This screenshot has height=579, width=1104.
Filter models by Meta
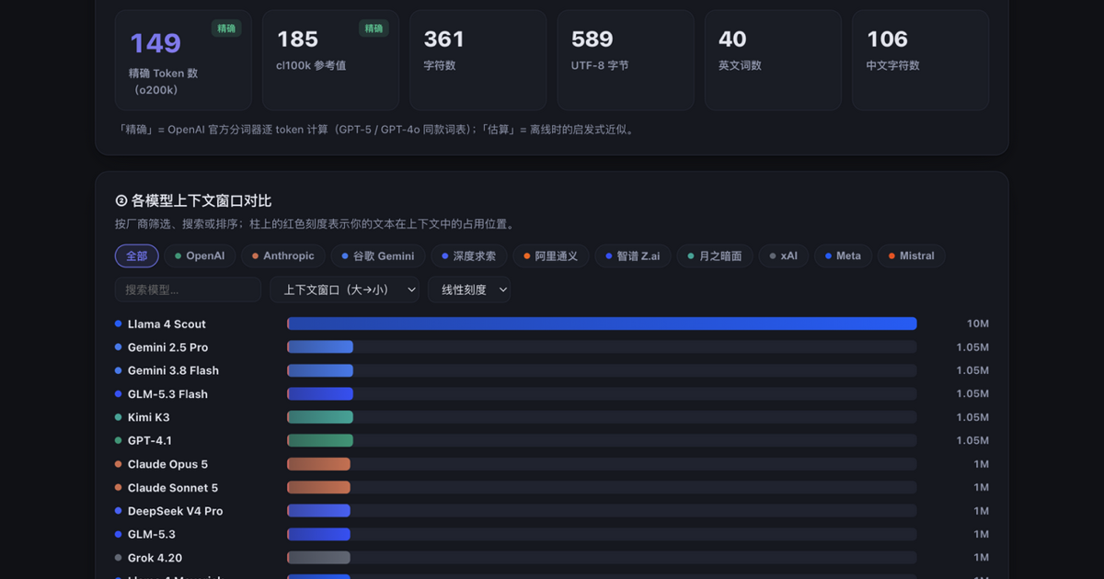843,256
